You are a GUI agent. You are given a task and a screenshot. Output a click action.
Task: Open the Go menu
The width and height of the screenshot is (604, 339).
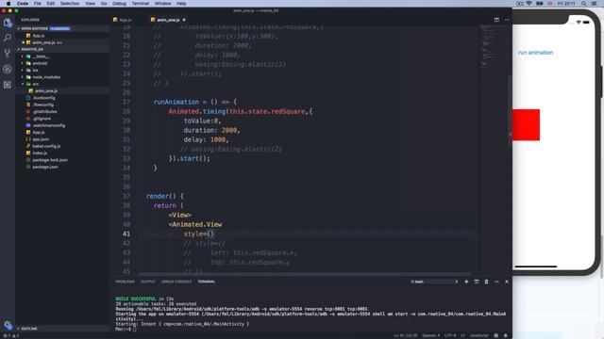[x=104, y=4]
